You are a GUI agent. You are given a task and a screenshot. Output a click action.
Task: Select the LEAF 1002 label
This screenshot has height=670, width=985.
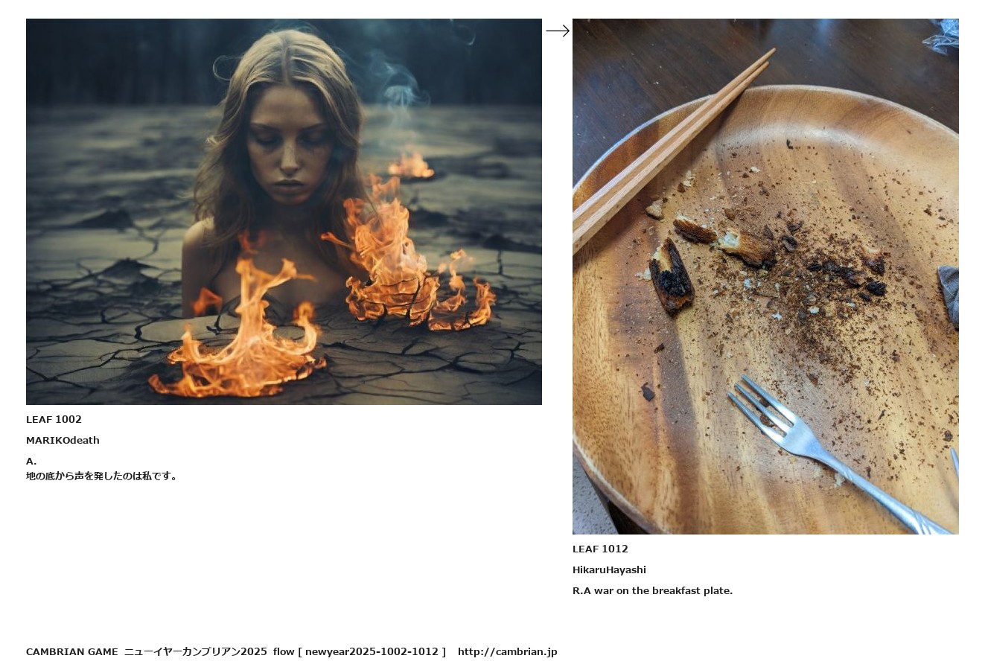54,419
